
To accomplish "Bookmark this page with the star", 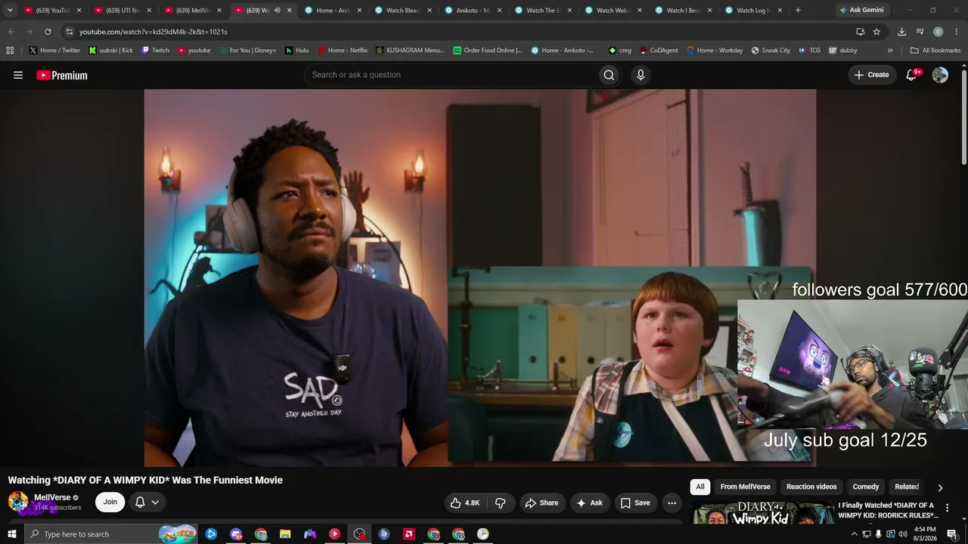I will pyautogui.click(x=876, y=32).
